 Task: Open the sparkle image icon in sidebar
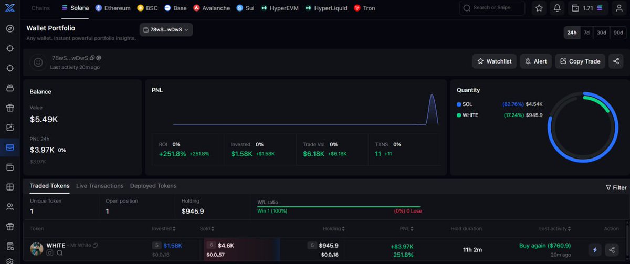[x=10, y=128]
